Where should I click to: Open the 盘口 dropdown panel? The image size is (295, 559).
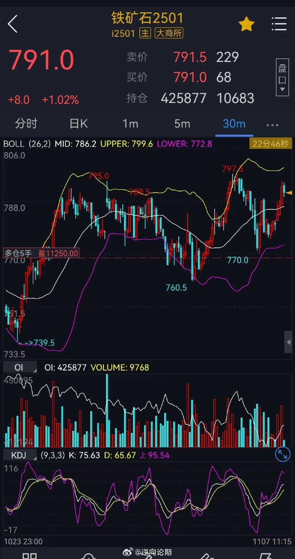point(282,77)
